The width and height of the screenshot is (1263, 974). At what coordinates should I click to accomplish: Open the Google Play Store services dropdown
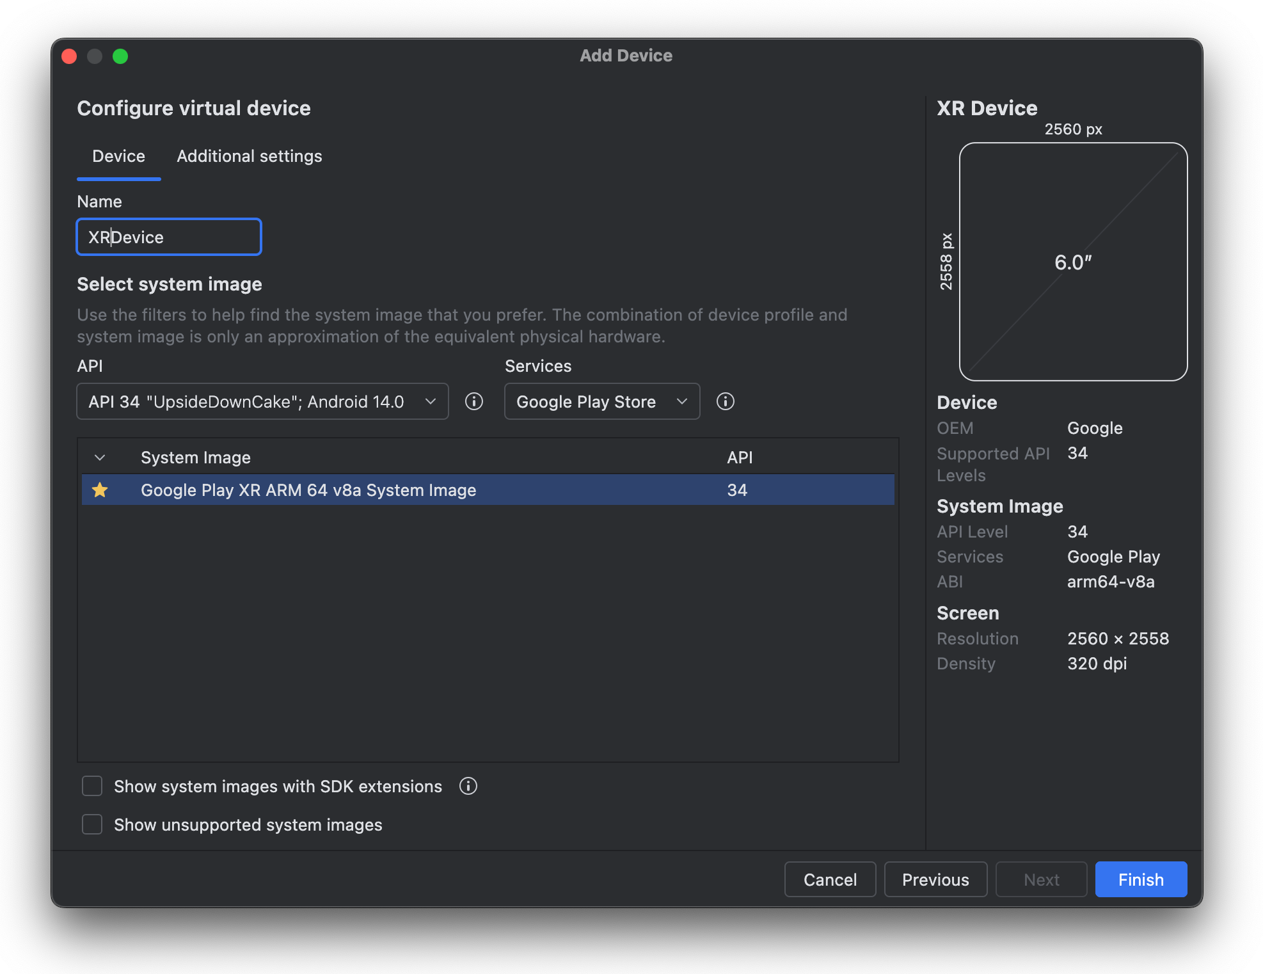coord(602,401)
